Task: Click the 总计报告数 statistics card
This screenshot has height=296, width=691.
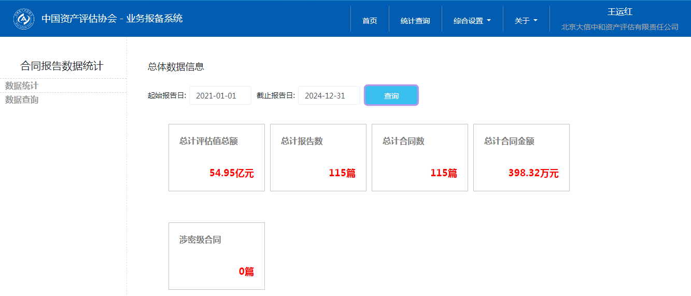Action: click(x=318, y=158)
